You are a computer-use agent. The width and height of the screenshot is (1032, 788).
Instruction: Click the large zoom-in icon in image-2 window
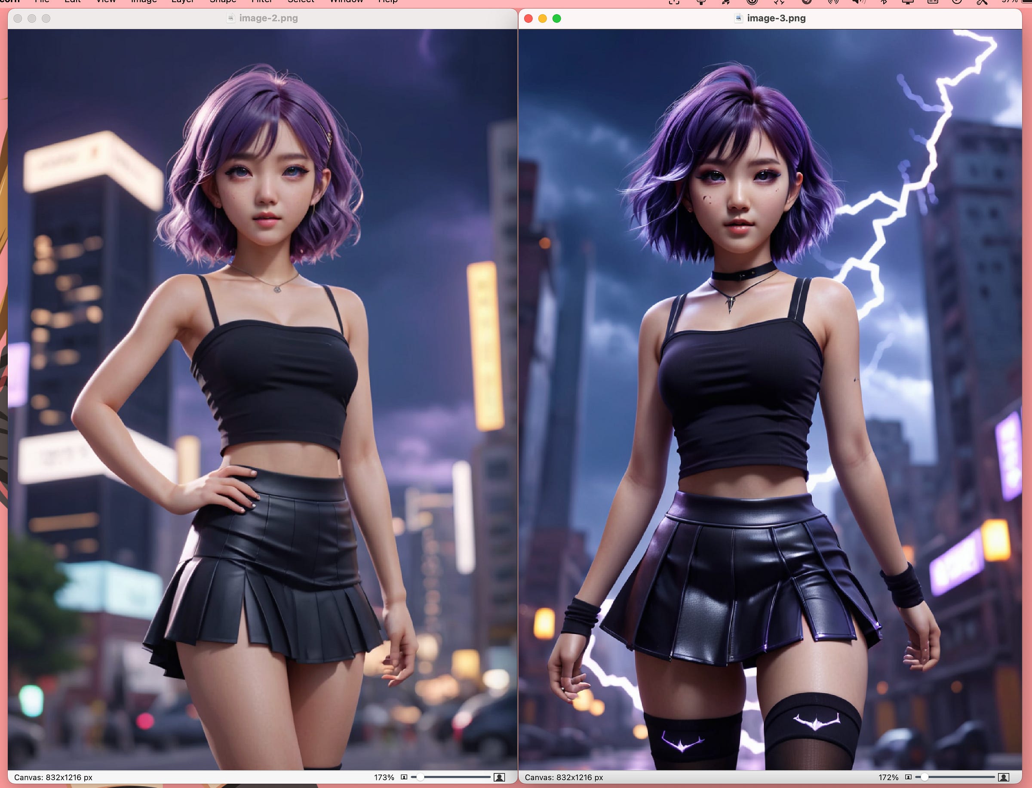(499, 777)
